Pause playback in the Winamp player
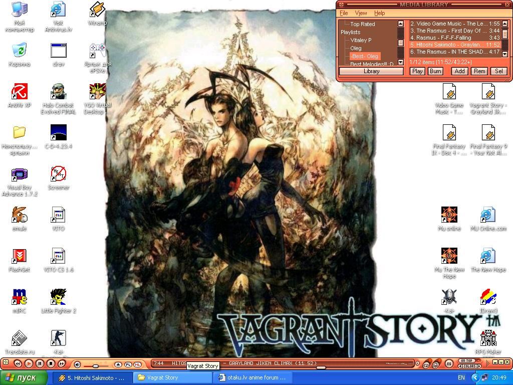 pos(40,363)
